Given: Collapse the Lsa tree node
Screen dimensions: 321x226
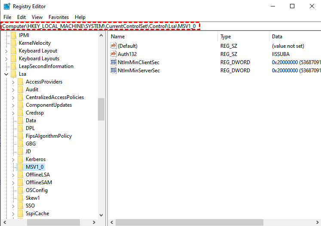Looking at the screenshot, I should tap(6, 74).
